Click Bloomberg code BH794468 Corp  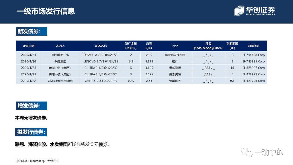coord(254,55)
